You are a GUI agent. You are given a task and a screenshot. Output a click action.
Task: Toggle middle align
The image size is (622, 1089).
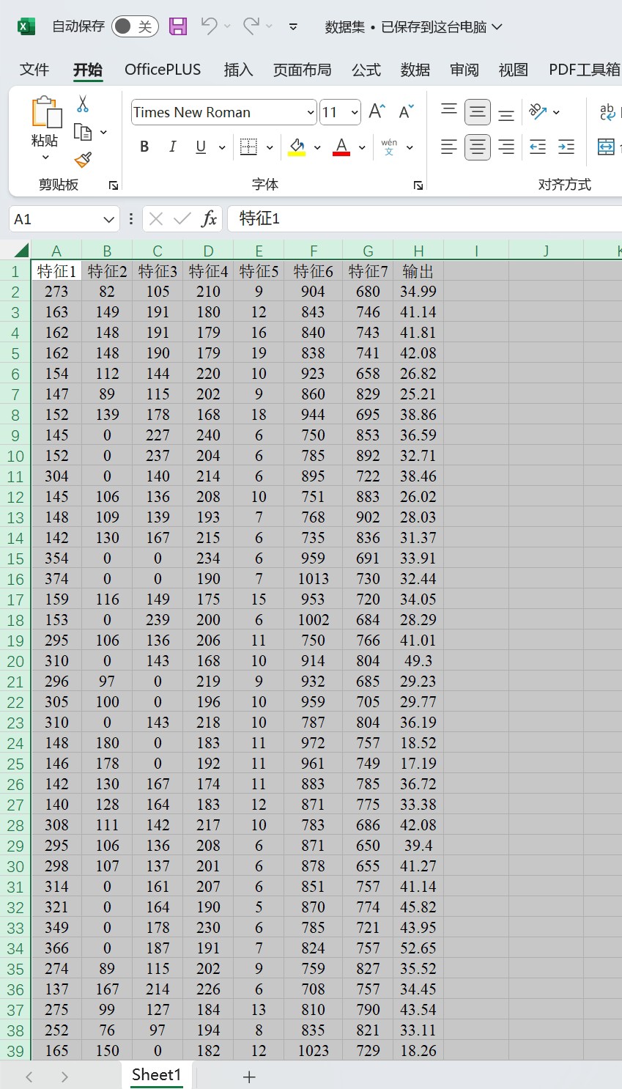tap(478, 112)
